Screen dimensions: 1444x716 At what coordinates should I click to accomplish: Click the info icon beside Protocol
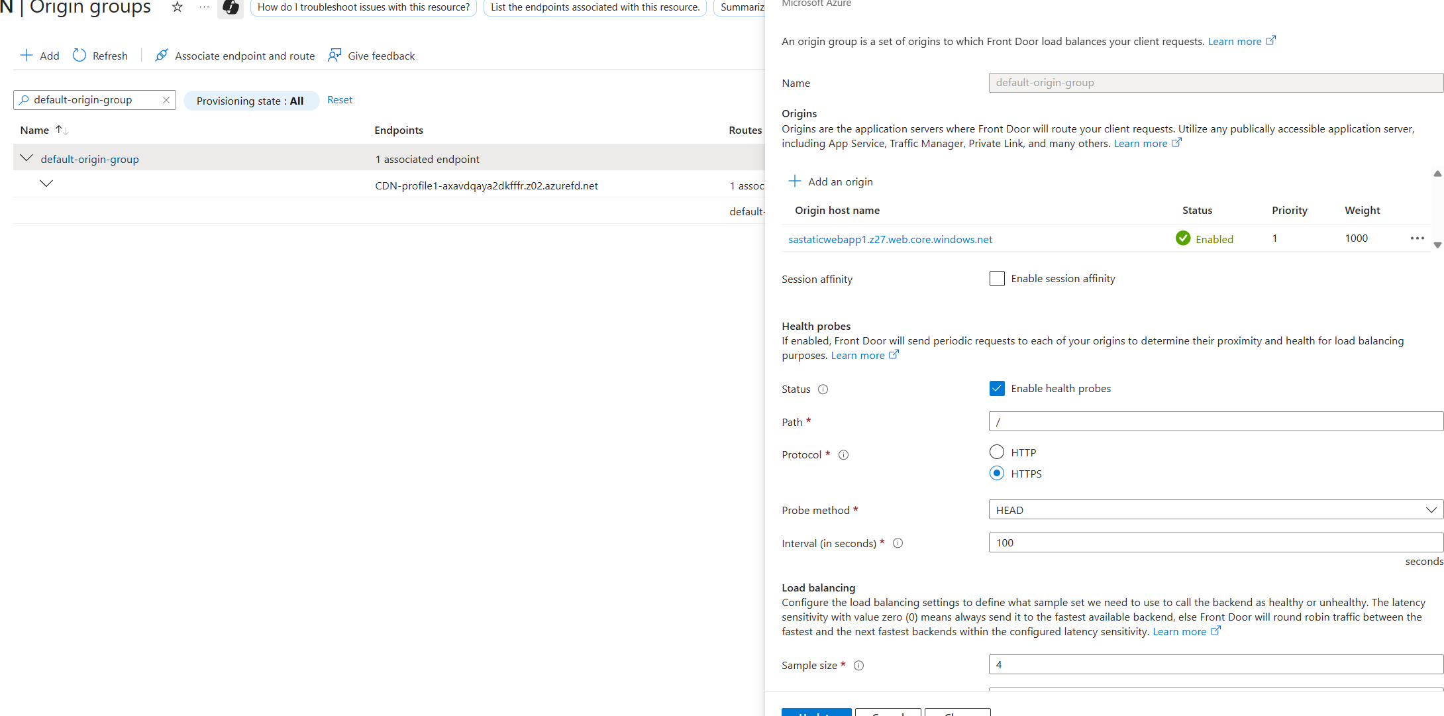pos(843,455)
